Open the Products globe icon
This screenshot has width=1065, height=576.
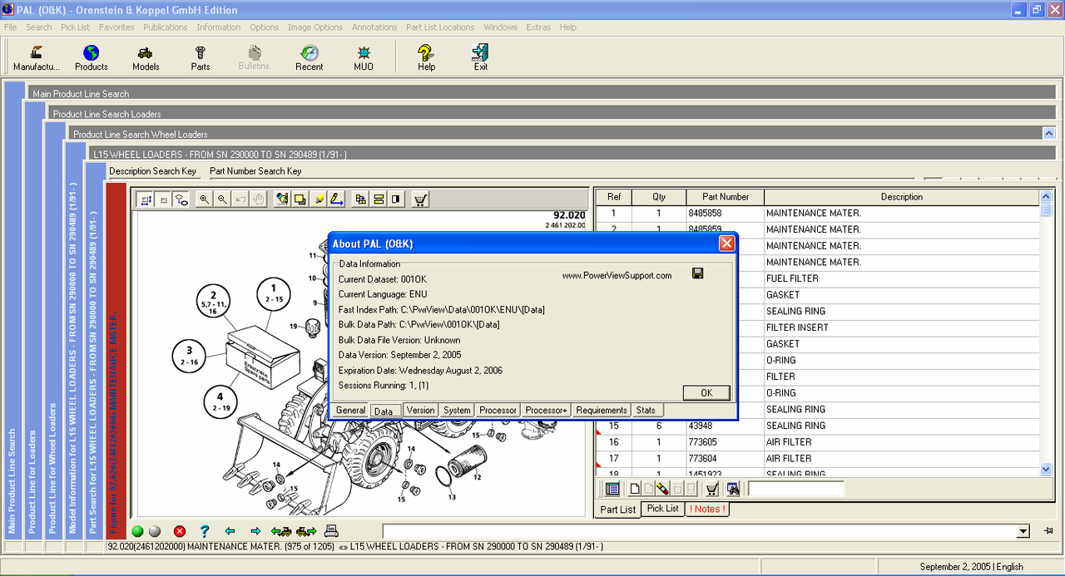(x=92, y=57)
